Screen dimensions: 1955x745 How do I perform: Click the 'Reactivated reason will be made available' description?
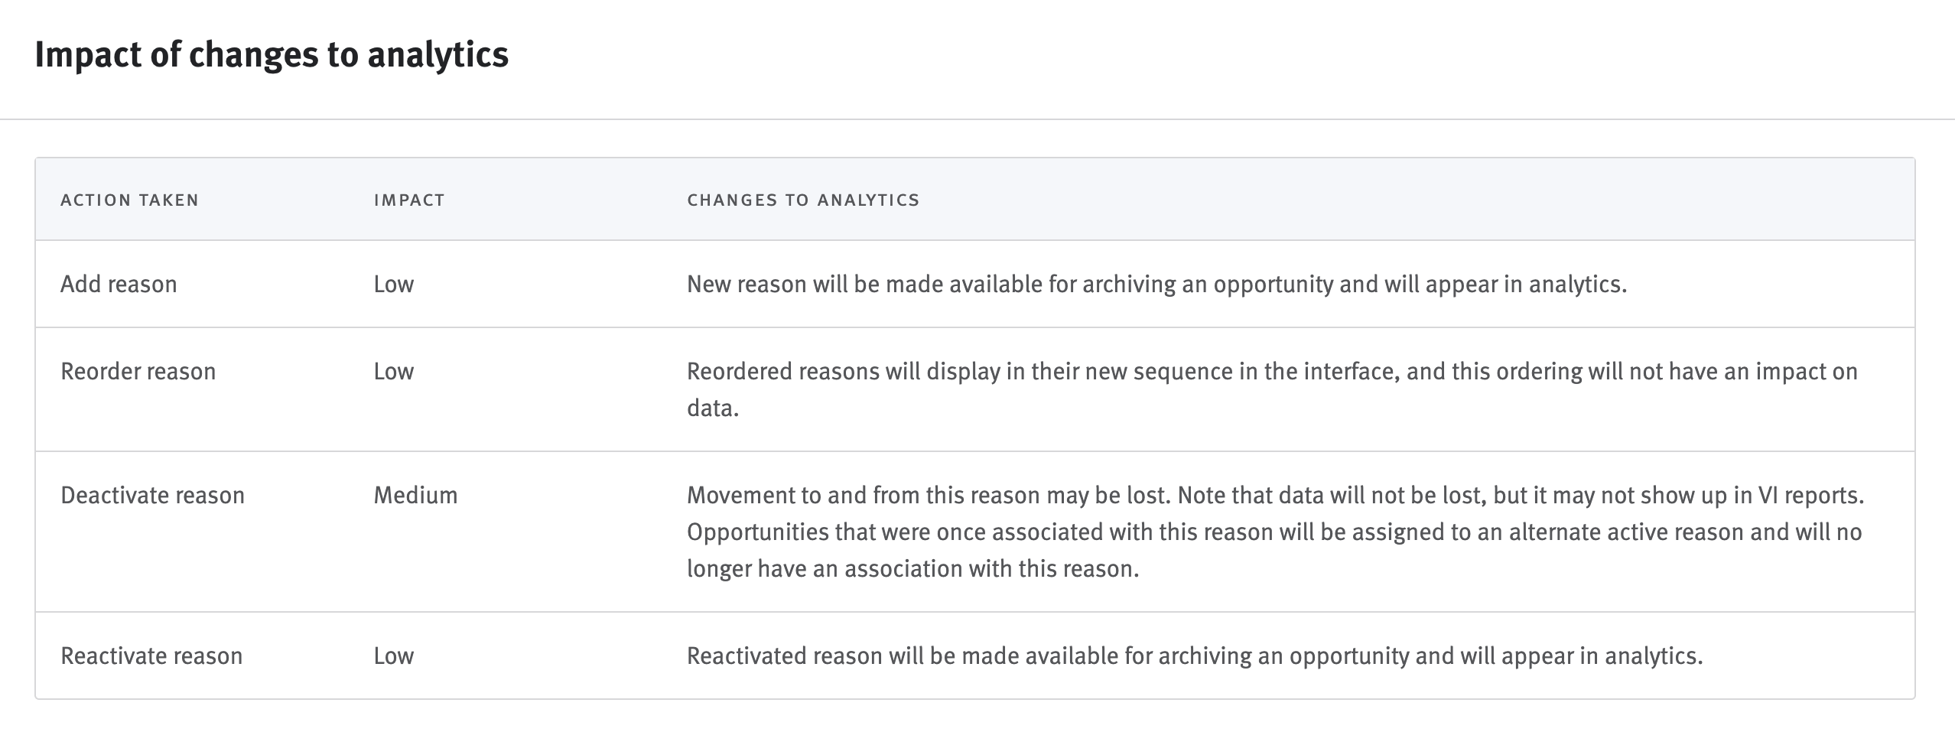(1195, 656)
